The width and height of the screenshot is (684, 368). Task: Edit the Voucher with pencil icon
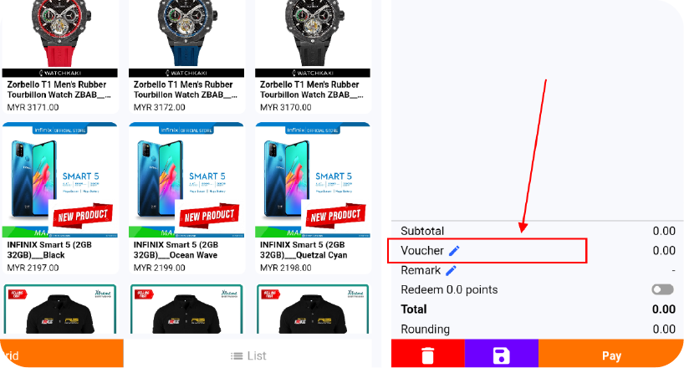coord(454,251)
